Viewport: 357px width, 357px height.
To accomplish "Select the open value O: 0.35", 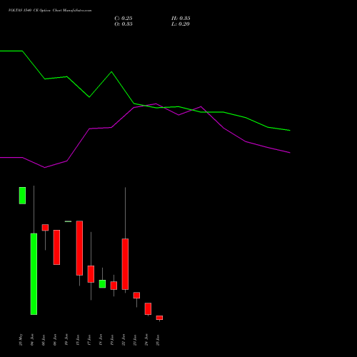I will 124,24.
